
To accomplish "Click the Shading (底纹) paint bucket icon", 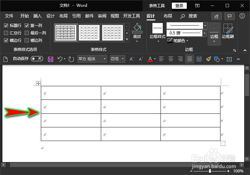I will coord(137,27).
